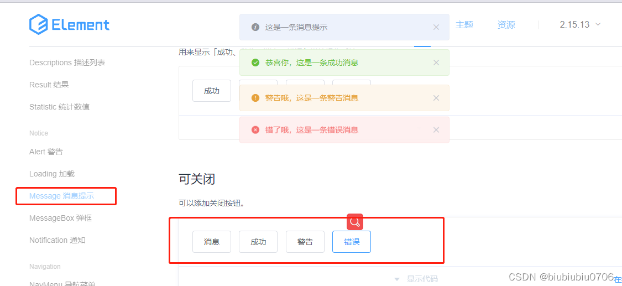The height and width of the screenshot is (286, 622).
Task: Select Loading 加载 sidebar item
Action: [x=52, y=174]
